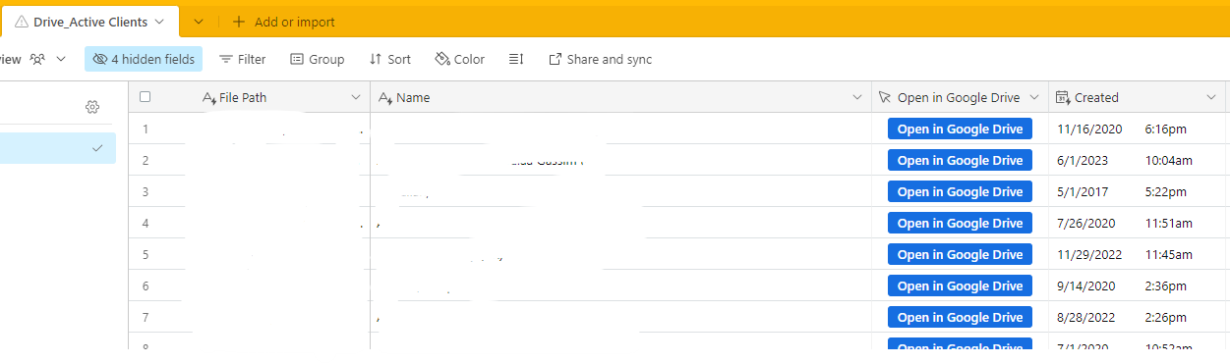Select row number 2

[146, 160]
